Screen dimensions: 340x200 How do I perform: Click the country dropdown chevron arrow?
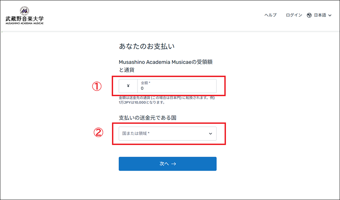210,133
